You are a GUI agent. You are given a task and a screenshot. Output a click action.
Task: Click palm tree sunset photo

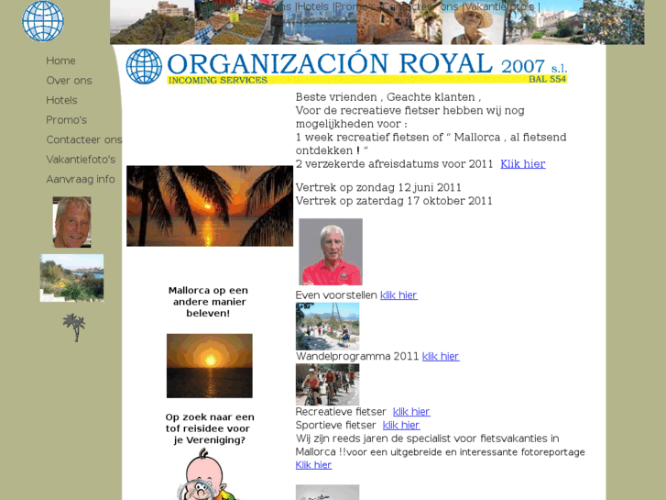click(210, 206)
